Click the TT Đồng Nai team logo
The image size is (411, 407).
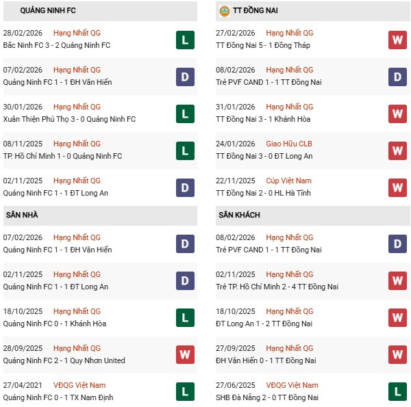pos(224,11)
